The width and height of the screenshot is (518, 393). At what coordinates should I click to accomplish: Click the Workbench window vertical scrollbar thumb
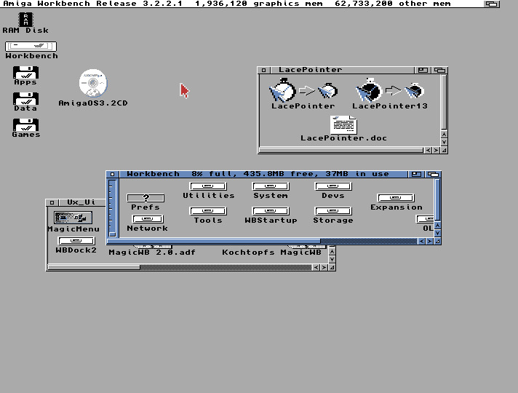437,199
